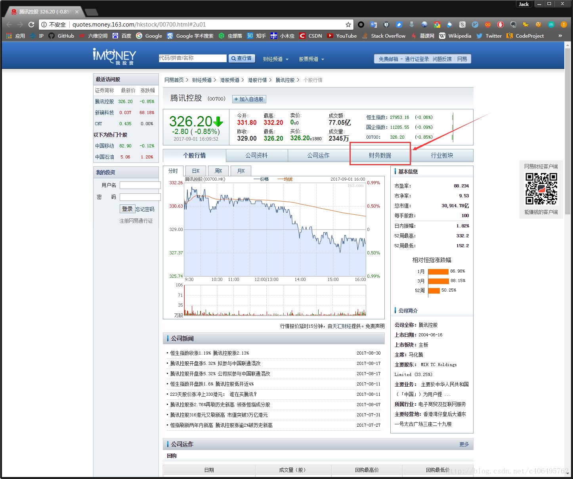Open the 百度 bookmark
This screenshot has height=479, width=573.
pyautogui.click(x=122, y=36)
